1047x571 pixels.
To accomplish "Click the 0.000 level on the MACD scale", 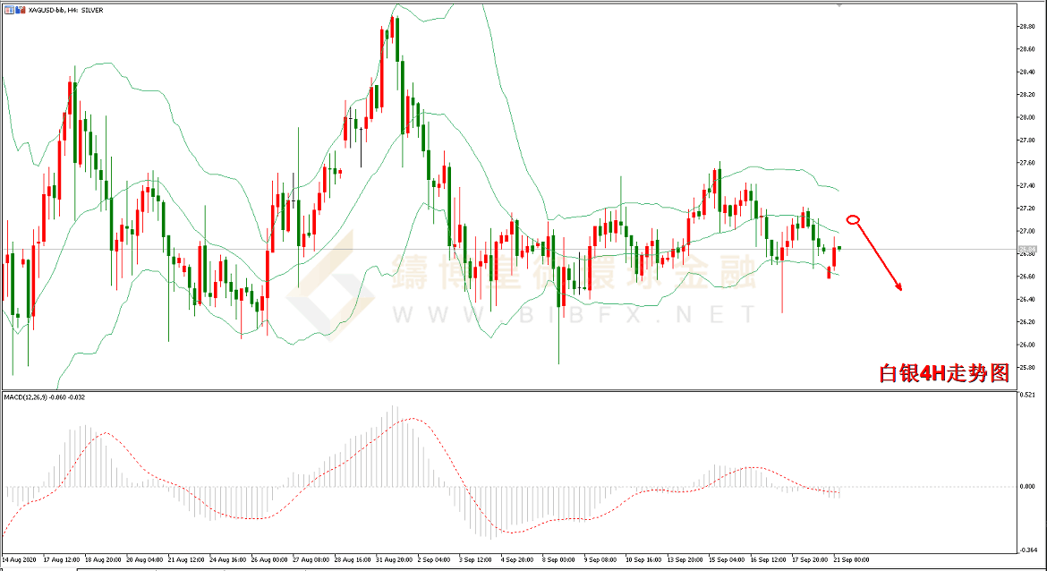I will [1029, 487].
